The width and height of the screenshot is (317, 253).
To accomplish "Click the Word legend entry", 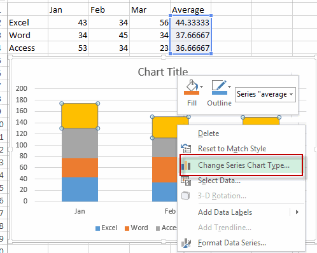I will pos(136,228).
